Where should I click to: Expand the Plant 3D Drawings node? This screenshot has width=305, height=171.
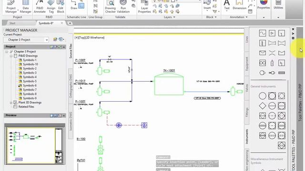click(11, 103)
